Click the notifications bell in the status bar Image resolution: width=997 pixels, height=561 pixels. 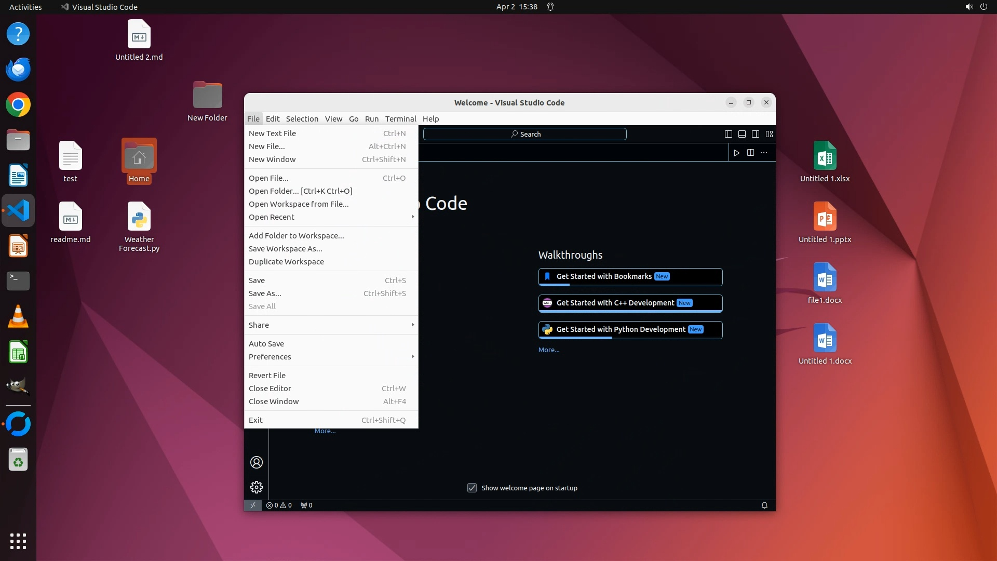(x=764, y=505)
